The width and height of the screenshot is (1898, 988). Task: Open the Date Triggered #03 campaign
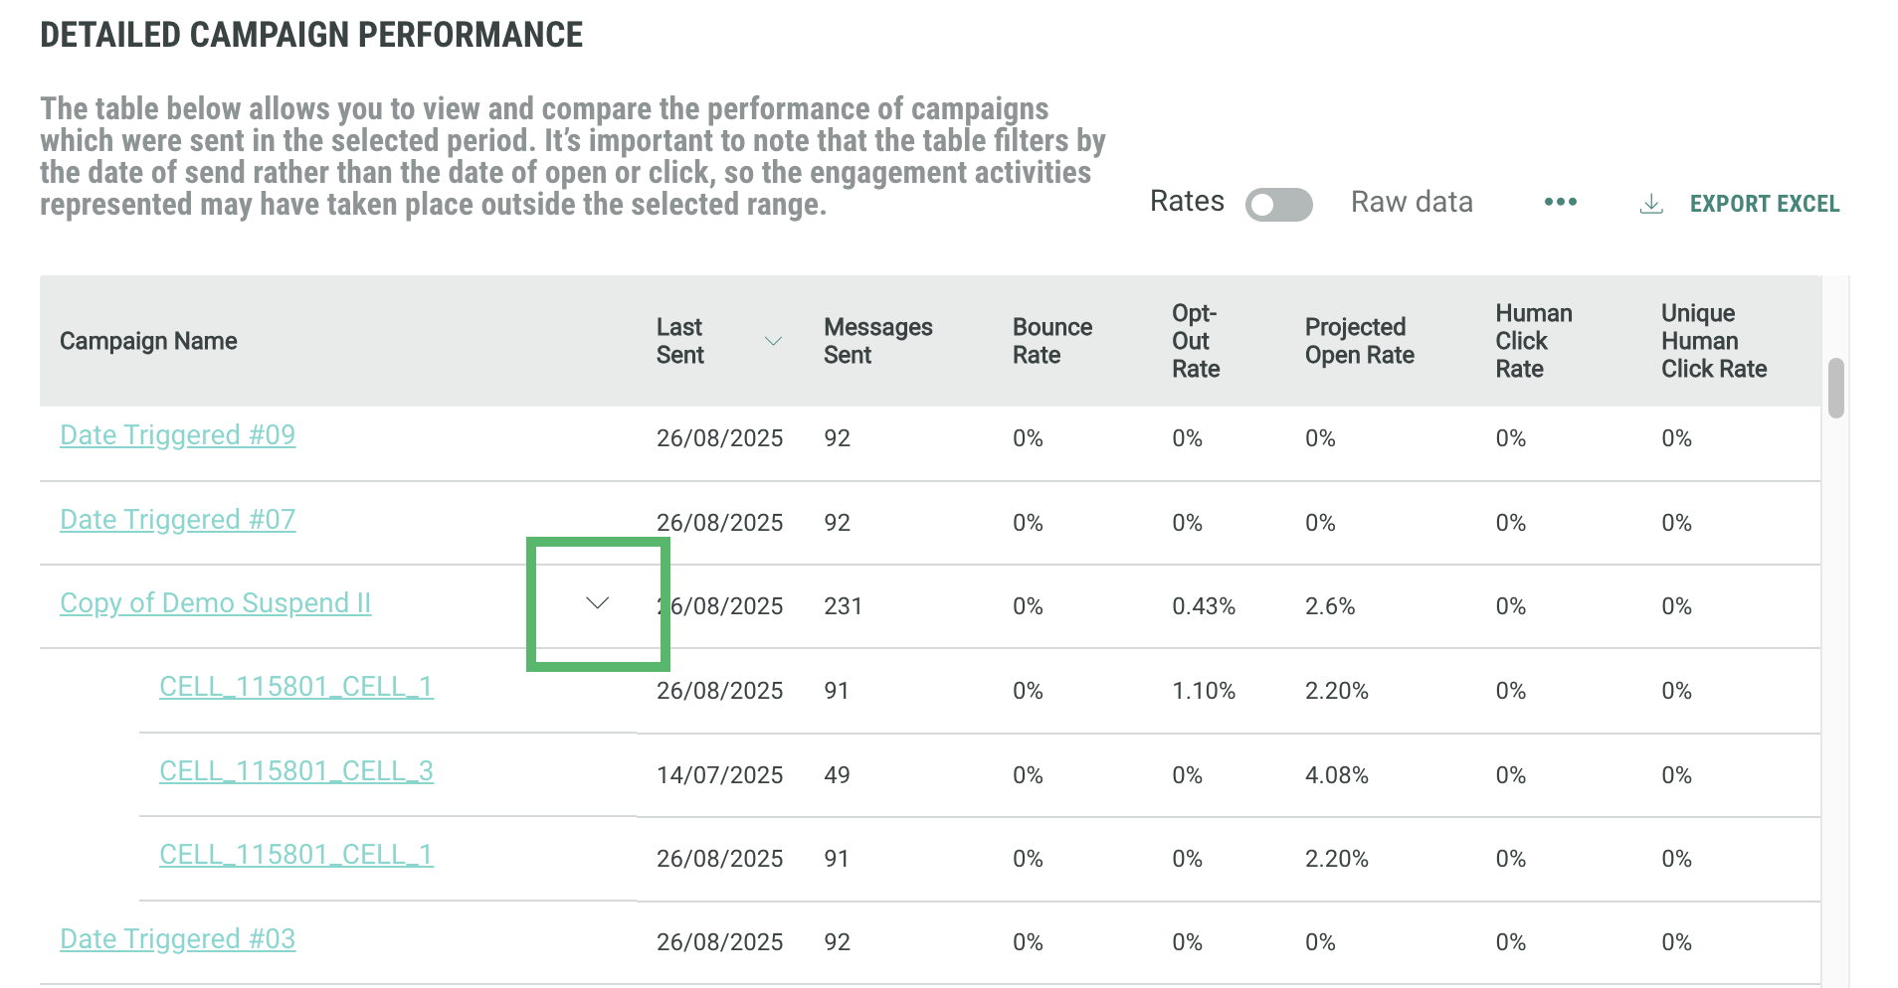177,939
